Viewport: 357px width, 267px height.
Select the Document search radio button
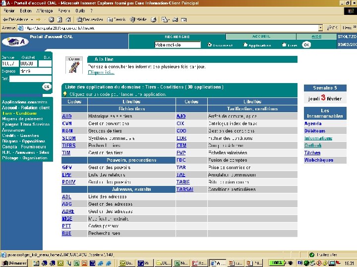pos(210,45)
